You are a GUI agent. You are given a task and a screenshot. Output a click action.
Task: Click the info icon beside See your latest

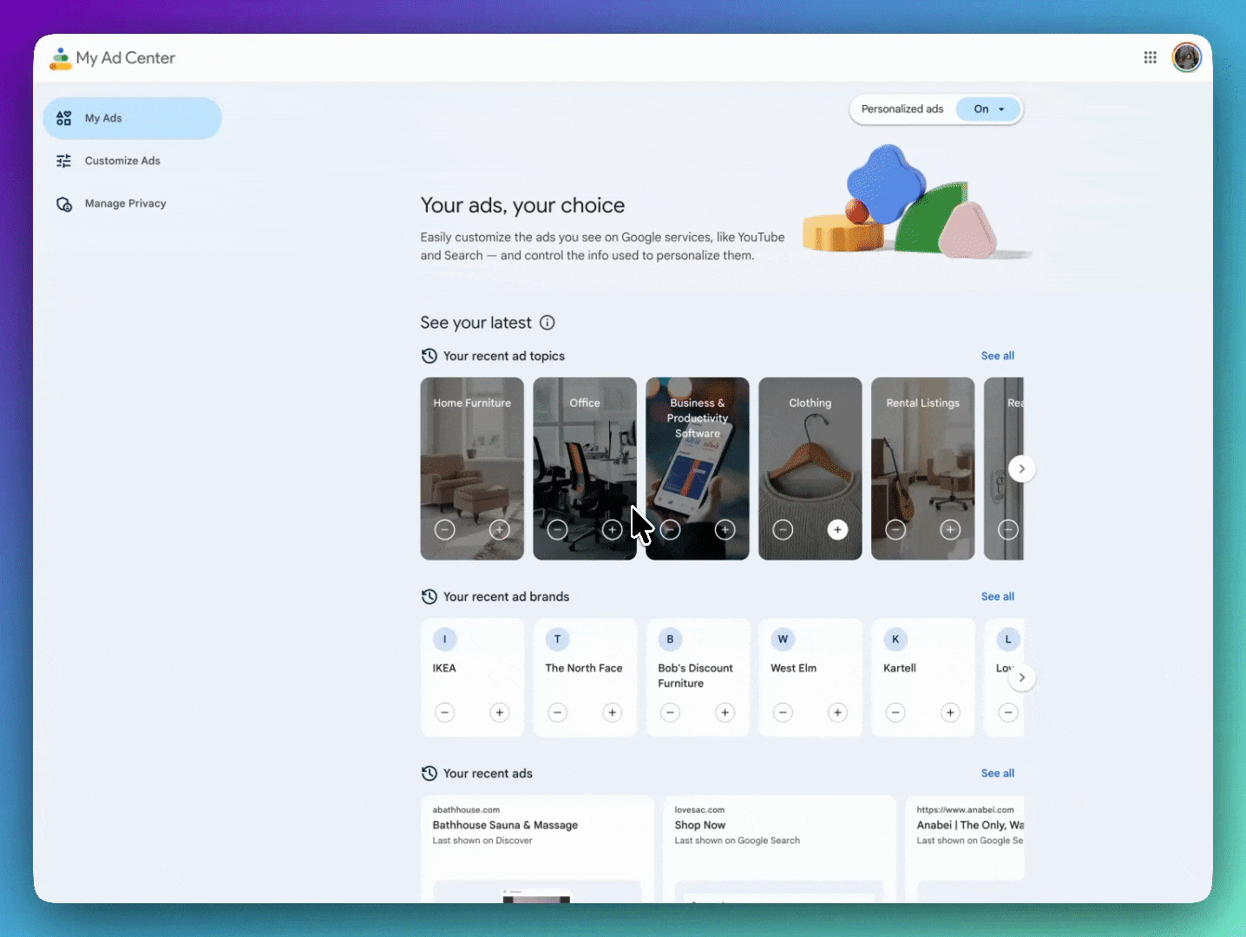click(548, 323)
